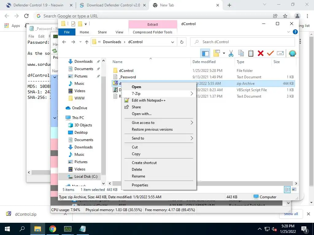Choose Rename in the context menu
This screenshot has height=235, width=314.
point(159,176)
